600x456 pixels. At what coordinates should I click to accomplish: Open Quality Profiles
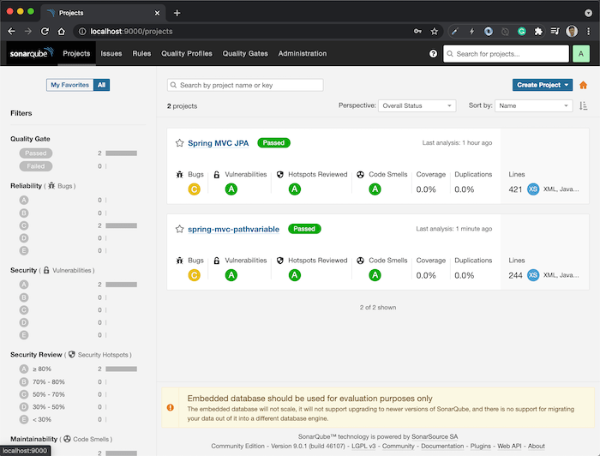[187, 53]
